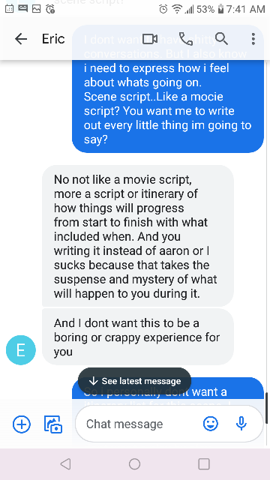The width and height of the screenshot is (270, 480).
Task: Open contact details via the Eric title
Action: 53,39
